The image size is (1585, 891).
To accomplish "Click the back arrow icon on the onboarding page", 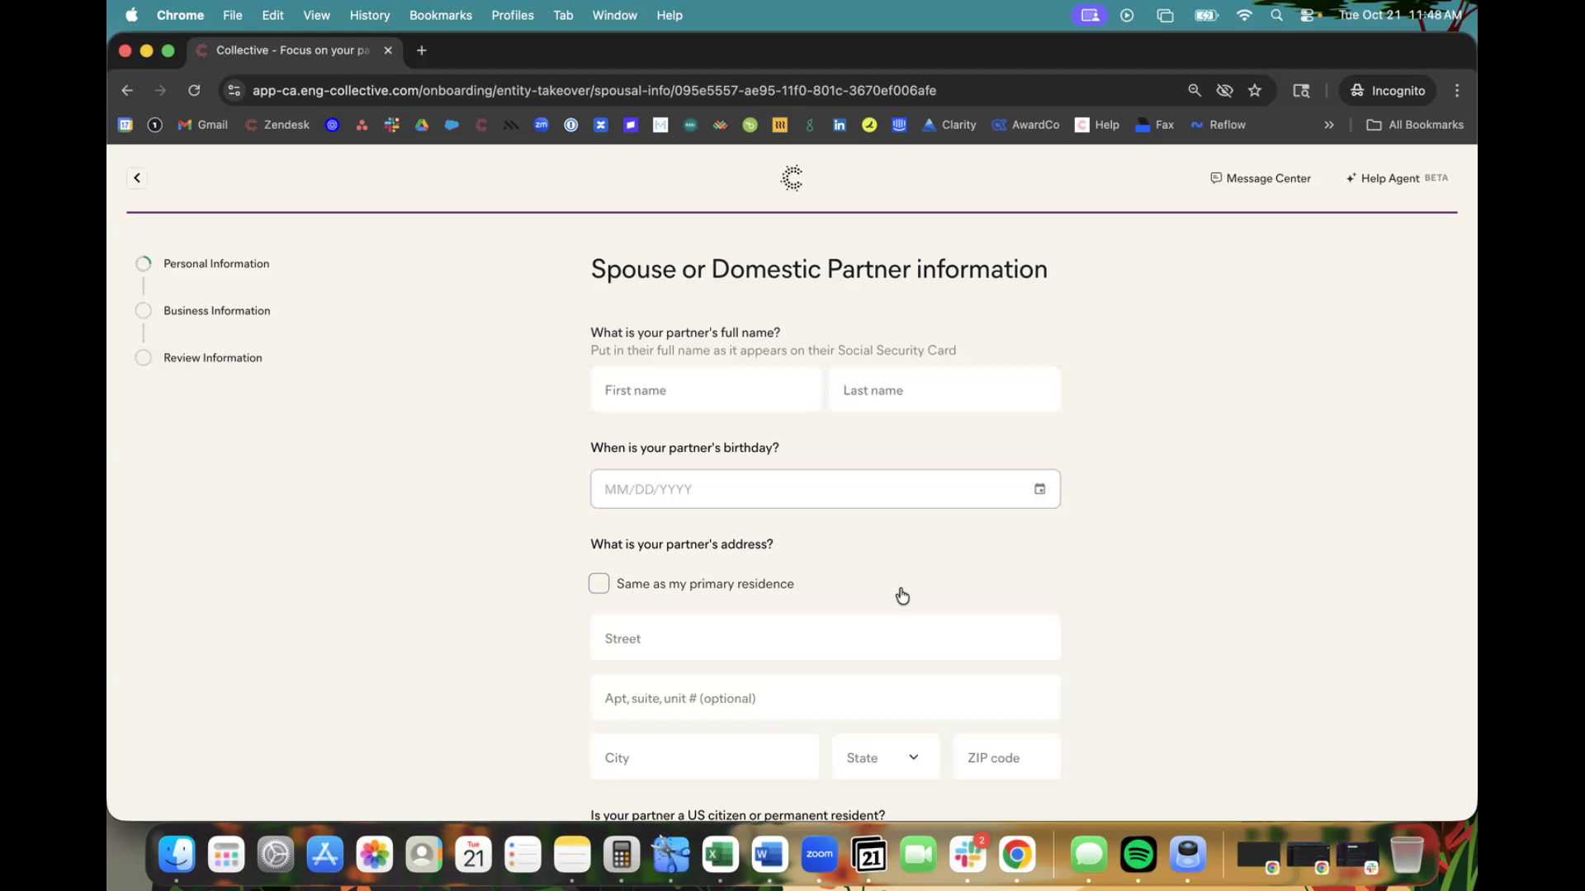I will (137, 178).
